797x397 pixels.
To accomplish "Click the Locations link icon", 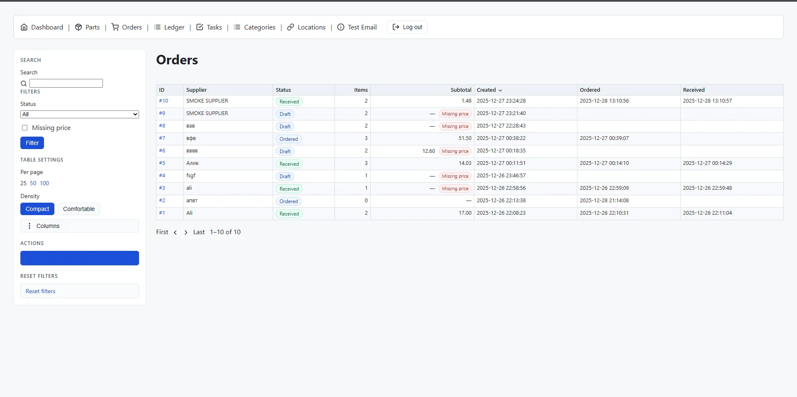I will point(291,27).
